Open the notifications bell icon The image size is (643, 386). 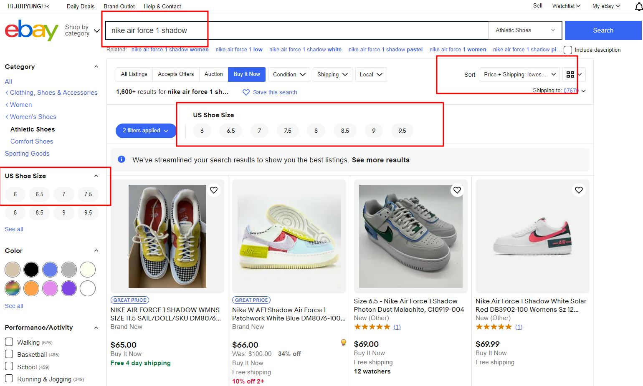(639, 6)
